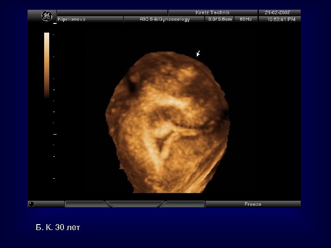Image resolution: width=331 pixels, height=248 pixels.
Task: Click the Kretz Technik header text
Action: 212,12
